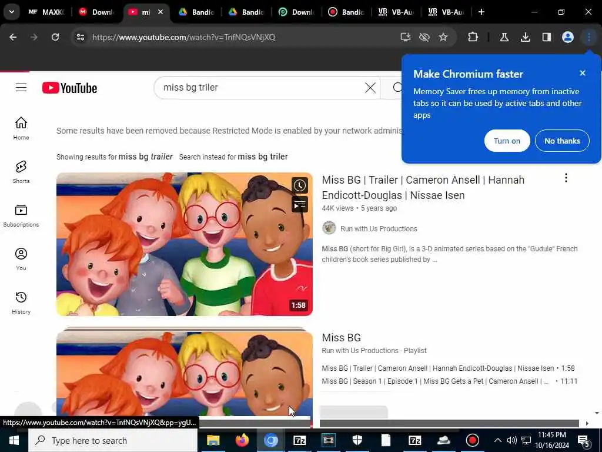Screen dimensions: 602x452
Task: Open the tab search dropdown arrow
Action: pyautogui.click(x=12, y=12)
